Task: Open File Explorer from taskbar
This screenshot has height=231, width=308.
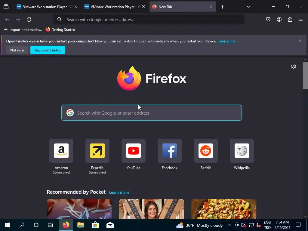Action: coord(81,225)
